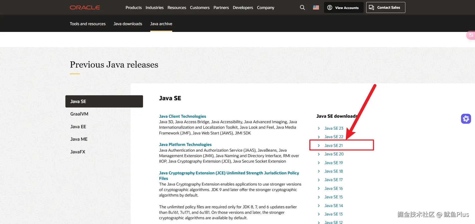Open the purple assistant floating icon
This screenshot has height=224, width=475.
coord(466,119)
